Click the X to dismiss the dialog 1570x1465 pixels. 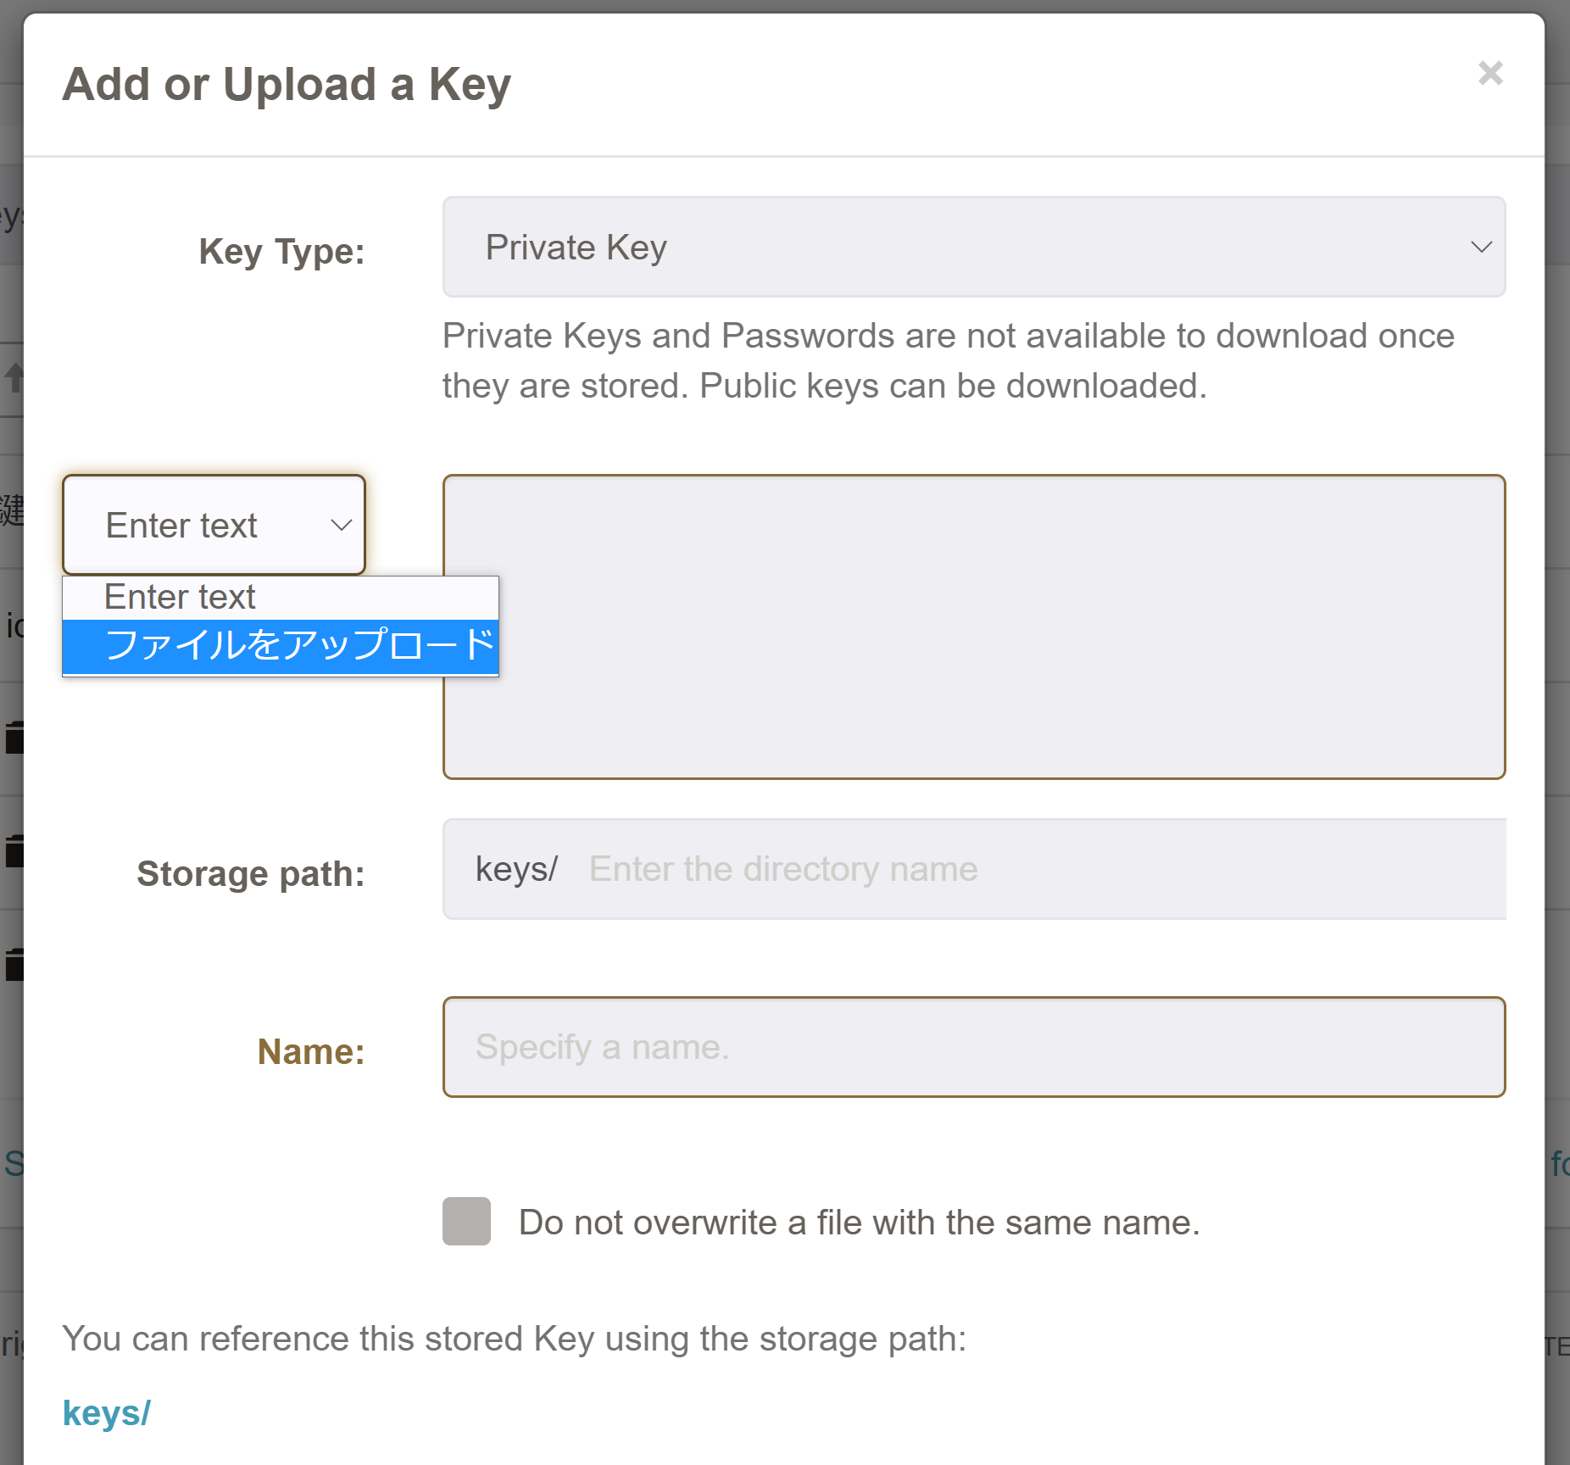point(1490,73)
